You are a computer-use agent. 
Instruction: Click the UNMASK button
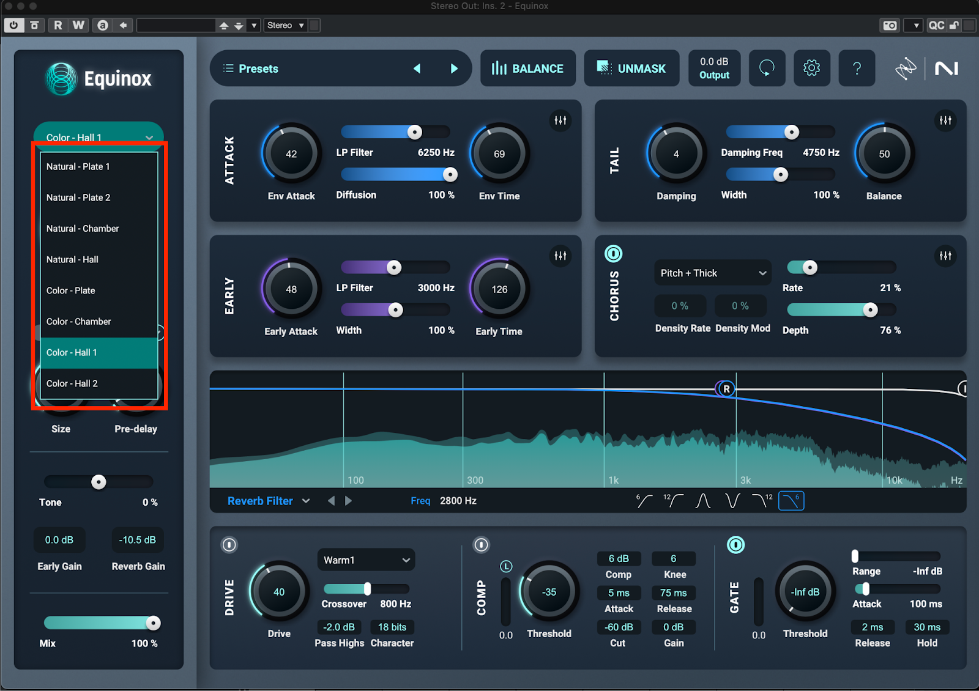(631, 68)
